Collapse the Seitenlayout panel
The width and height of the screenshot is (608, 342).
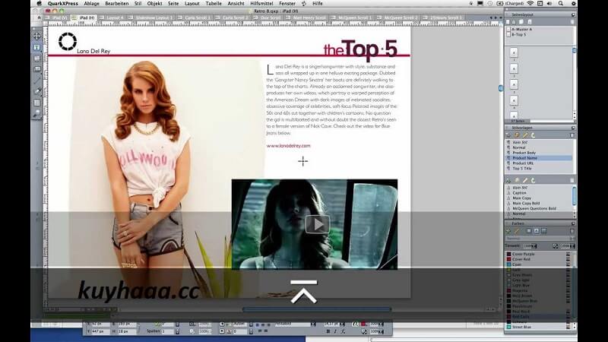507,14
